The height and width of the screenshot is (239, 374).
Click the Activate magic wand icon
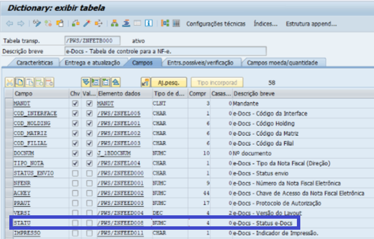[x=87, y=24]
